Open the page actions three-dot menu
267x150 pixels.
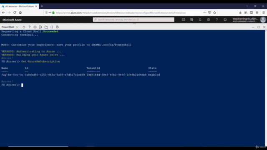[205, 12]
